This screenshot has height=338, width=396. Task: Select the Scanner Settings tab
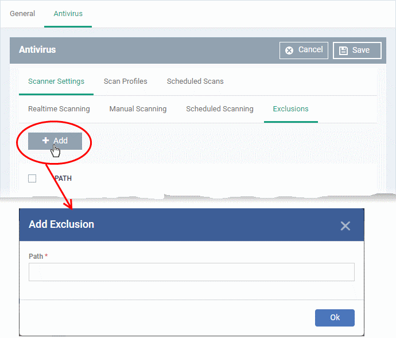(x=56, y=81)
